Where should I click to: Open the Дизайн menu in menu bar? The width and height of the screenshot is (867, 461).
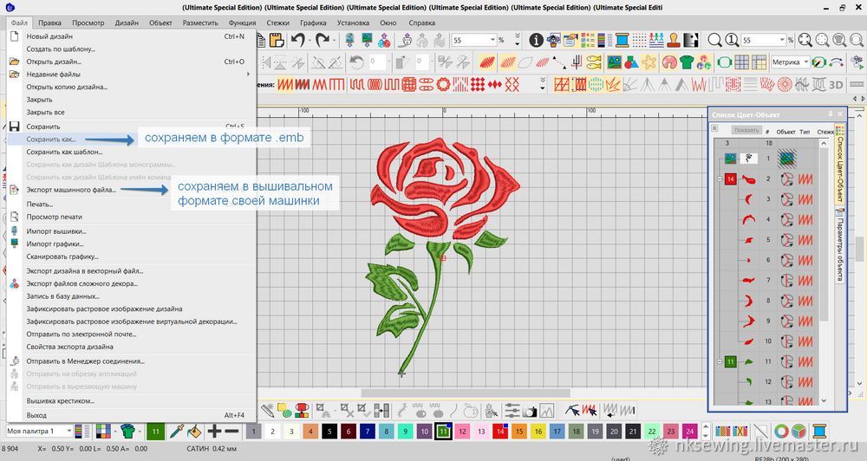(127, 23)
